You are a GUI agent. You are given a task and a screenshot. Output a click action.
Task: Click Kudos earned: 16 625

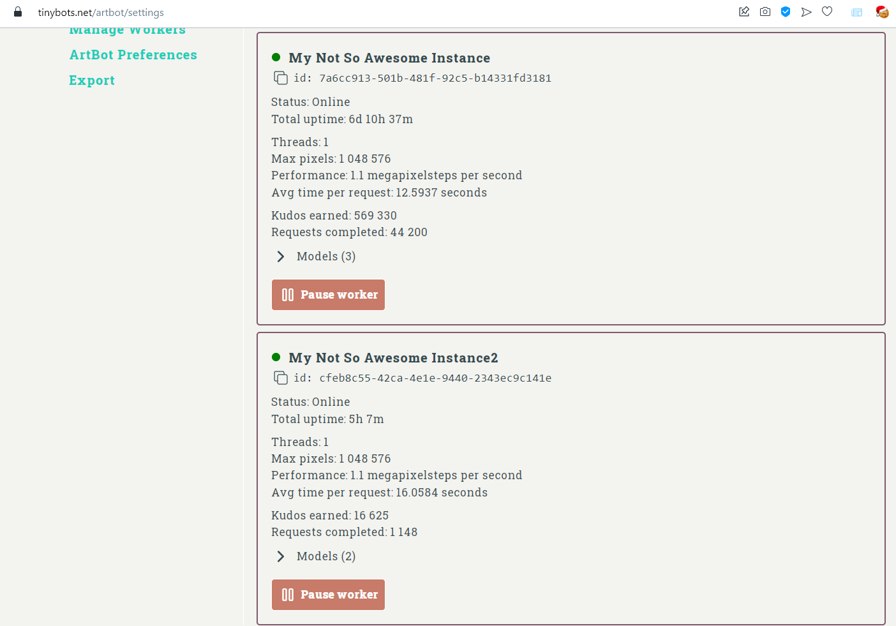click(x=330, y=516)
